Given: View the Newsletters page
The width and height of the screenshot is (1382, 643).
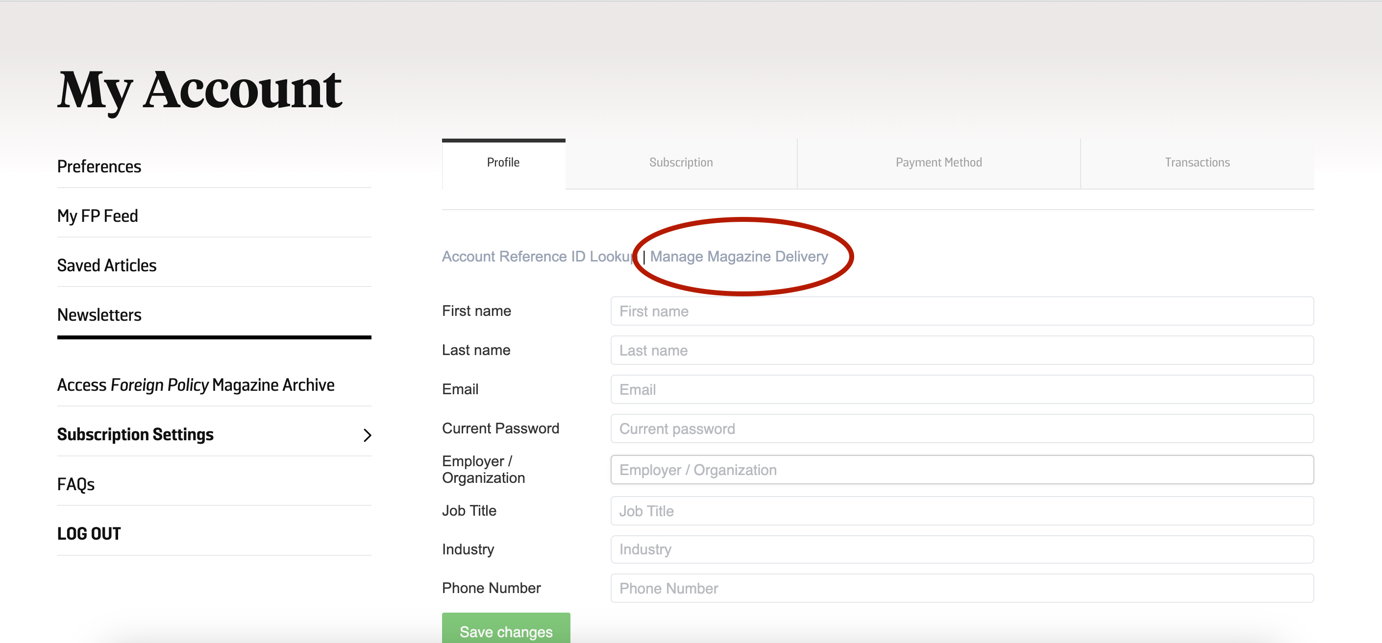Looking at the screenshot, I should point(99,315).
